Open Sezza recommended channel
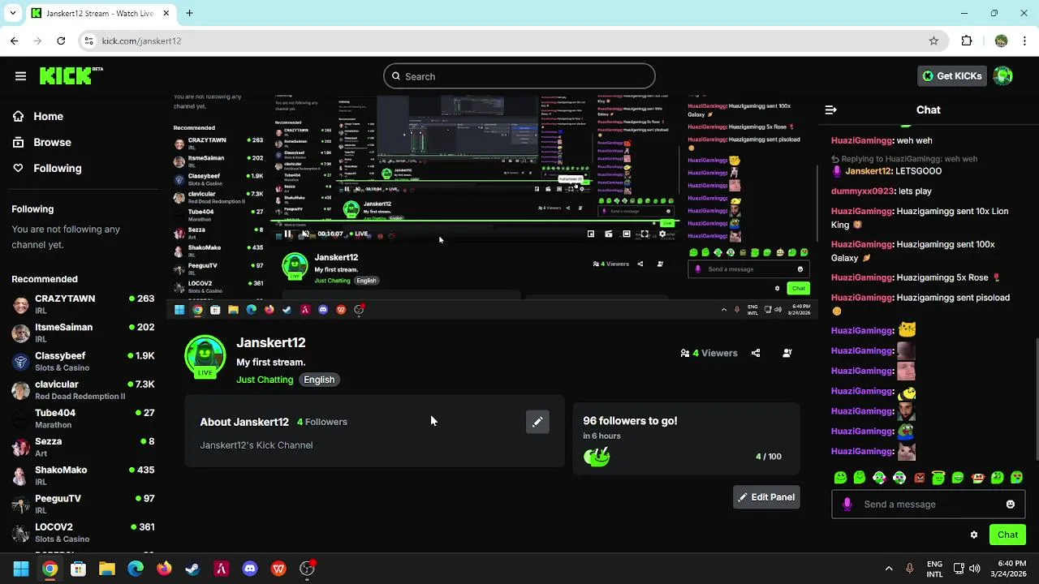 pos(83,447)
